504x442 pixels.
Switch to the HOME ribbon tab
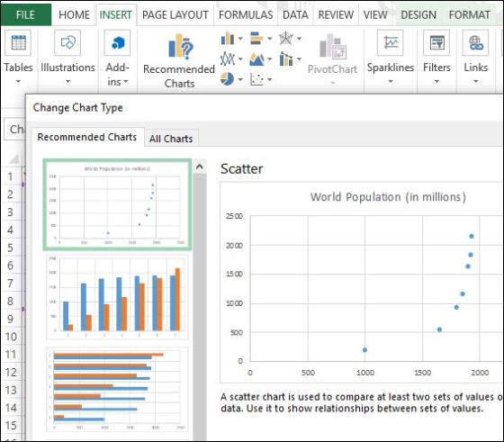(x=74, y=14)
